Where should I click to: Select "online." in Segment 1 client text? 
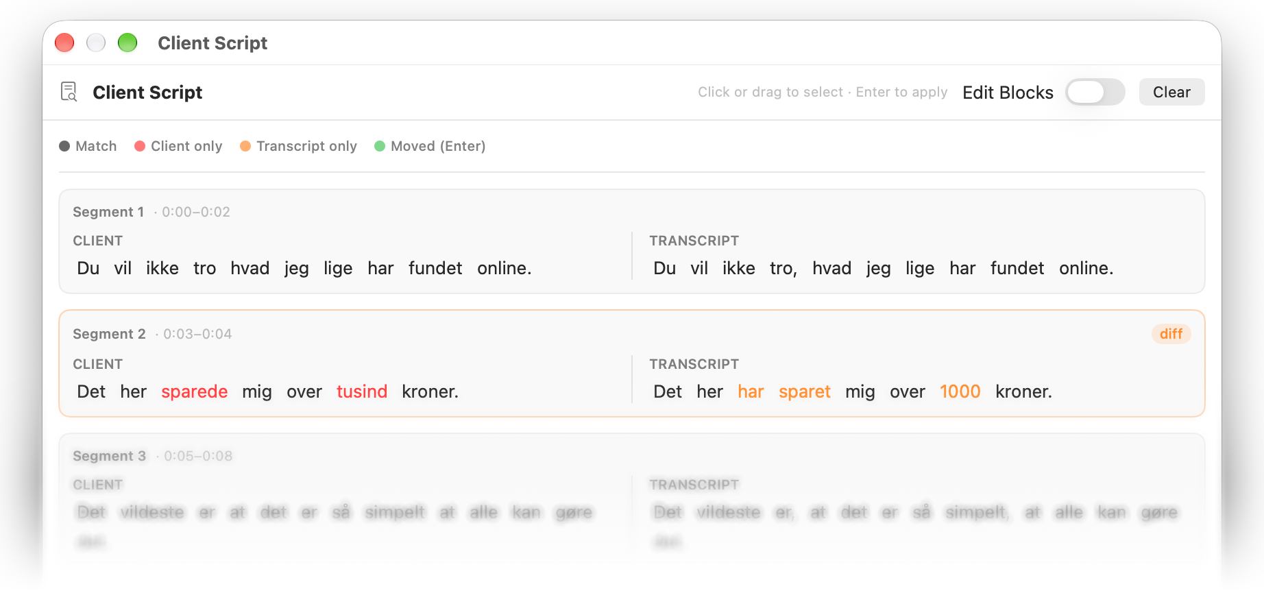505,268
